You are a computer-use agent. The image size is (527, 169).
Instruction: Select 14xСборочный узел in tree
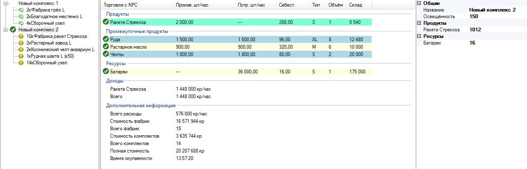click(x=46, y=63)
